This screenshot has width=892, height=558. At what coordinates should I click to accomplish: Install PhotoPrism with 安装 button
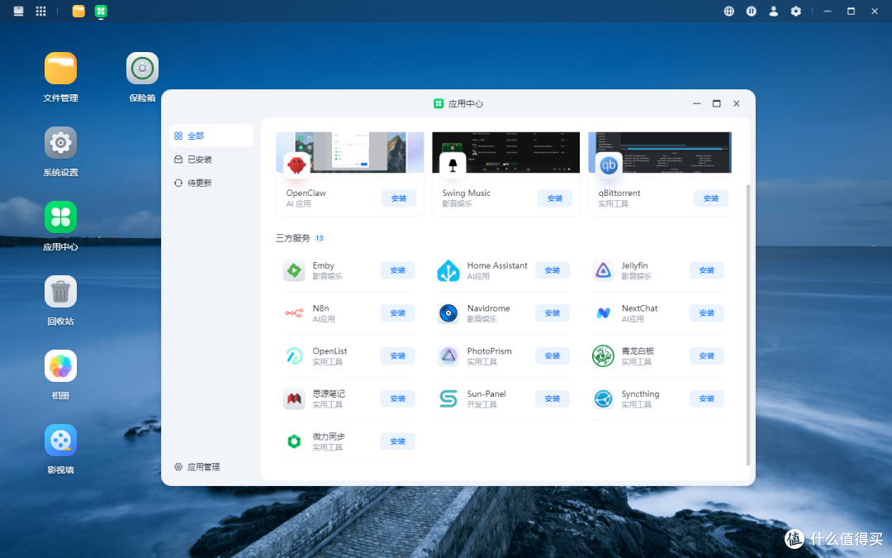(553, 355)
